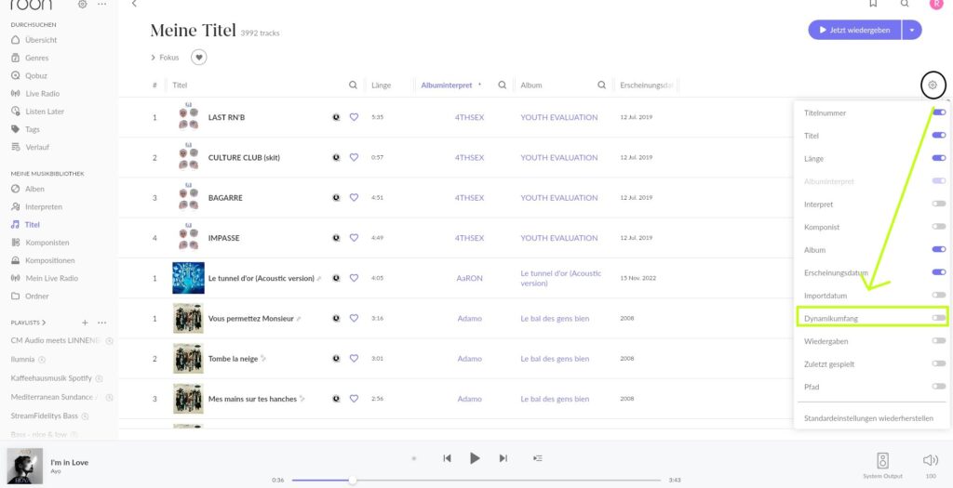
Task: Open the volume control icon
Action: 931,460
